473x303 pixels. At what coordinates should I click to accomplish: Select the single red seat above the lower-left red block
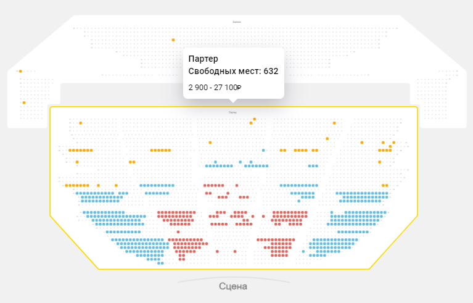[178, 232]
